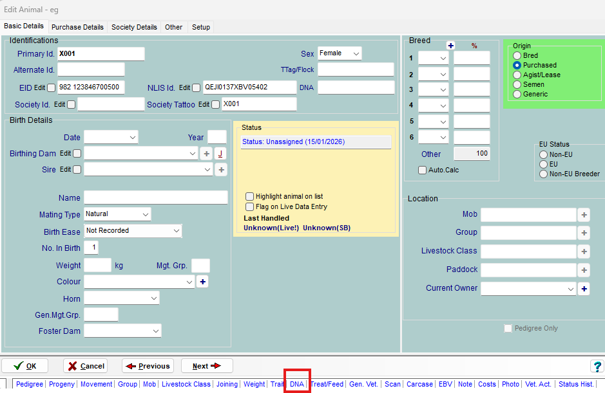605x393 pixels.
Task: Expand the Mating Type dropdown
Action: click(117, 214)
